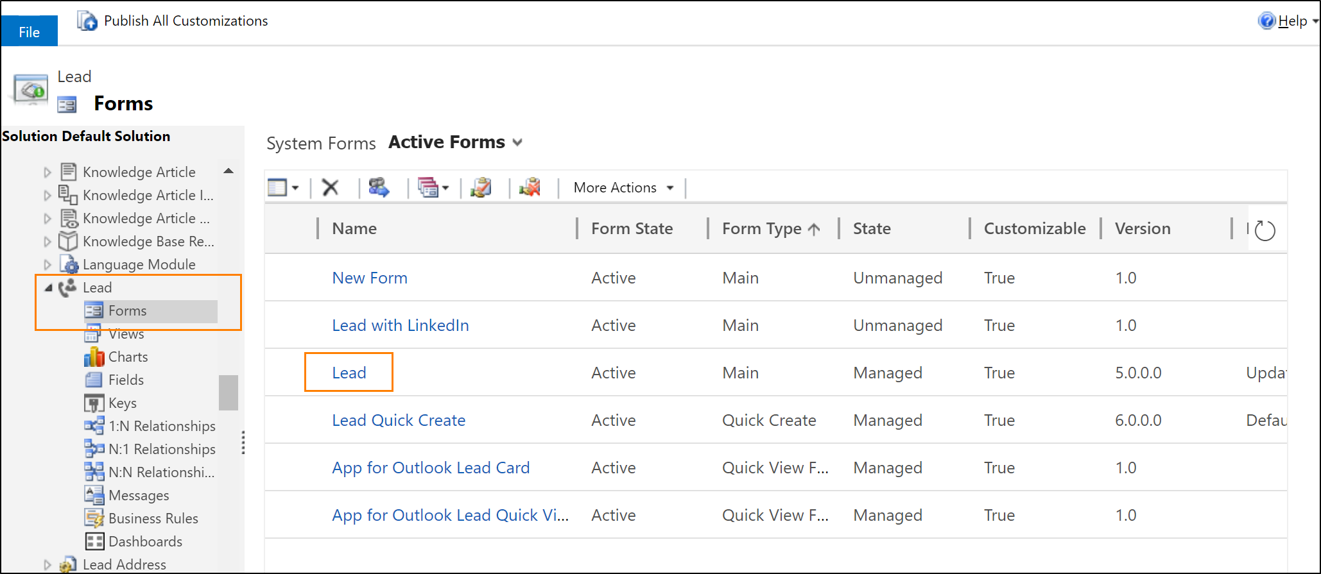The width and height of the screenshot is (1321, 574).
Task: Click the 5.0.0.0 version cell
Action: [x=1138, y=373]
